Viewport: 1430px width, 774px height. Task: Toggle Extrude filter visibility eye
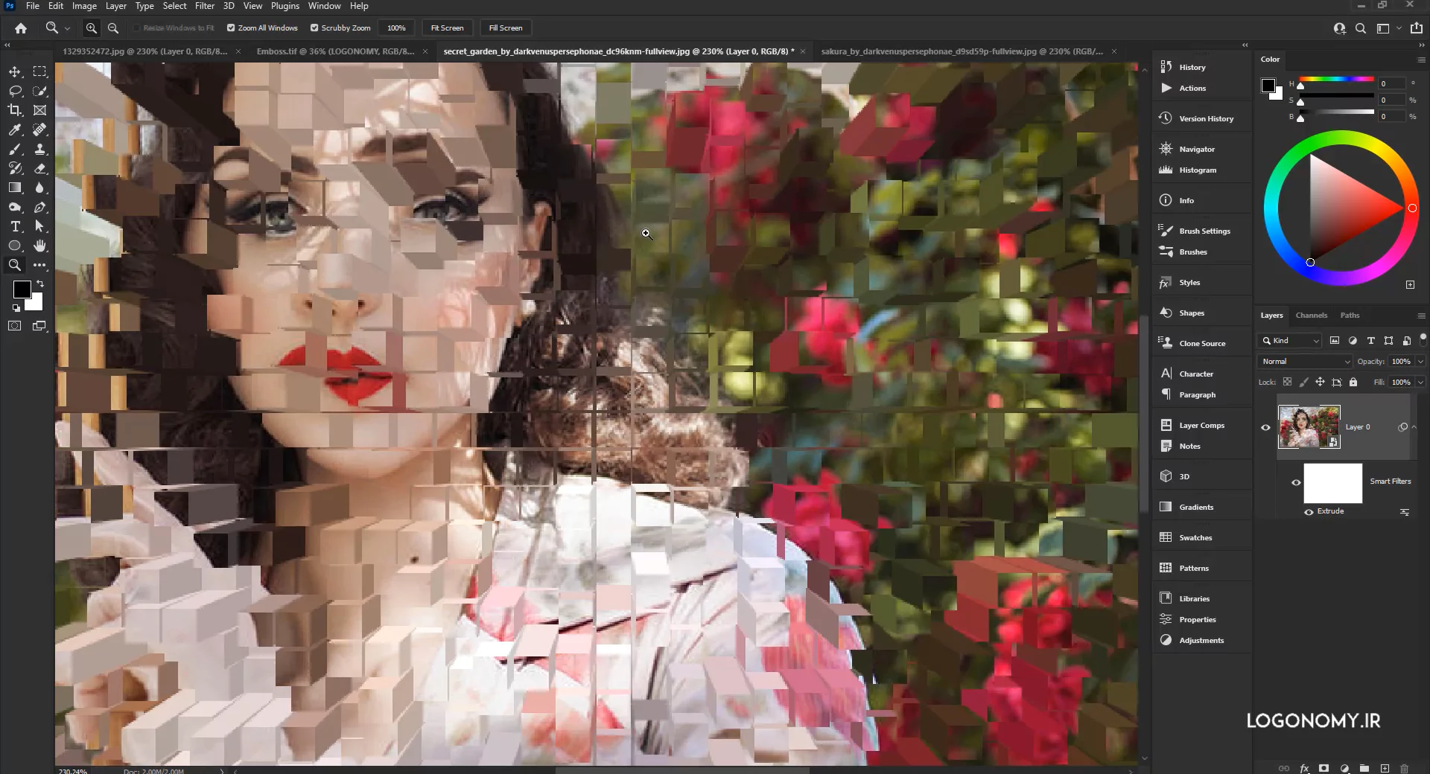coord(1309,512)
